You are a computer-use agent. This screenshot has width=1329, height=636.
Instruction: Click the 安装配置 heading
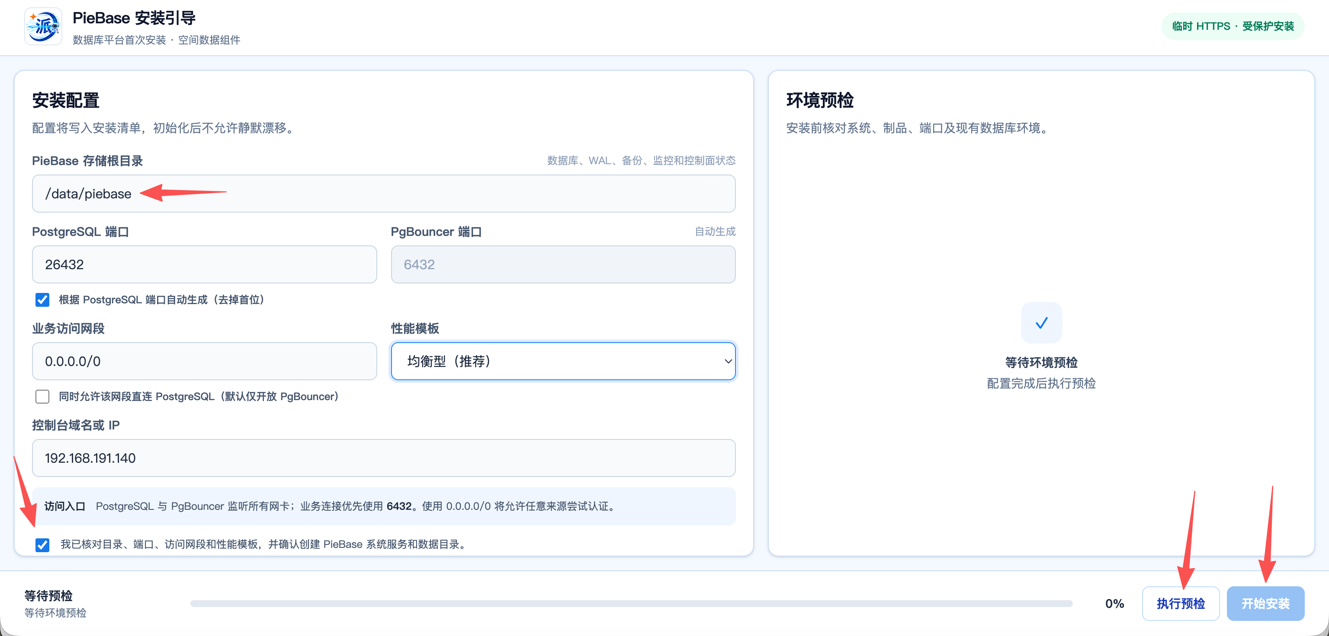pyautogui.click(x=65, y=101)
